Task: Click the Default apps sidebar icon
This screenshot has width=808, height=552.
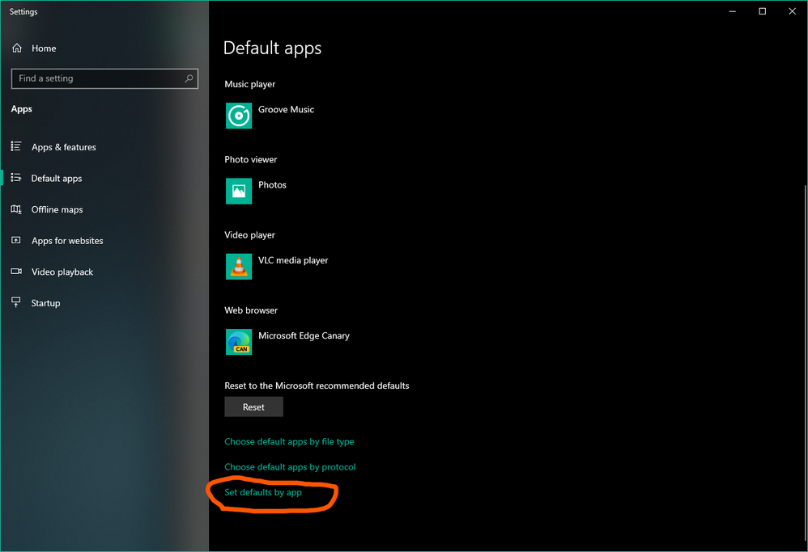Action: click(x=16, y=178)
